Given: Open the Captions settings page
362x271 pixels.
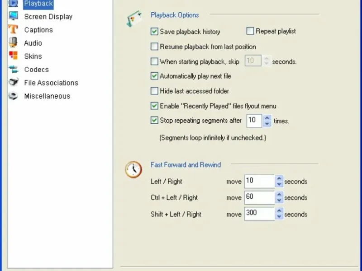Looking at the screenshot, I should coord(38,30).
